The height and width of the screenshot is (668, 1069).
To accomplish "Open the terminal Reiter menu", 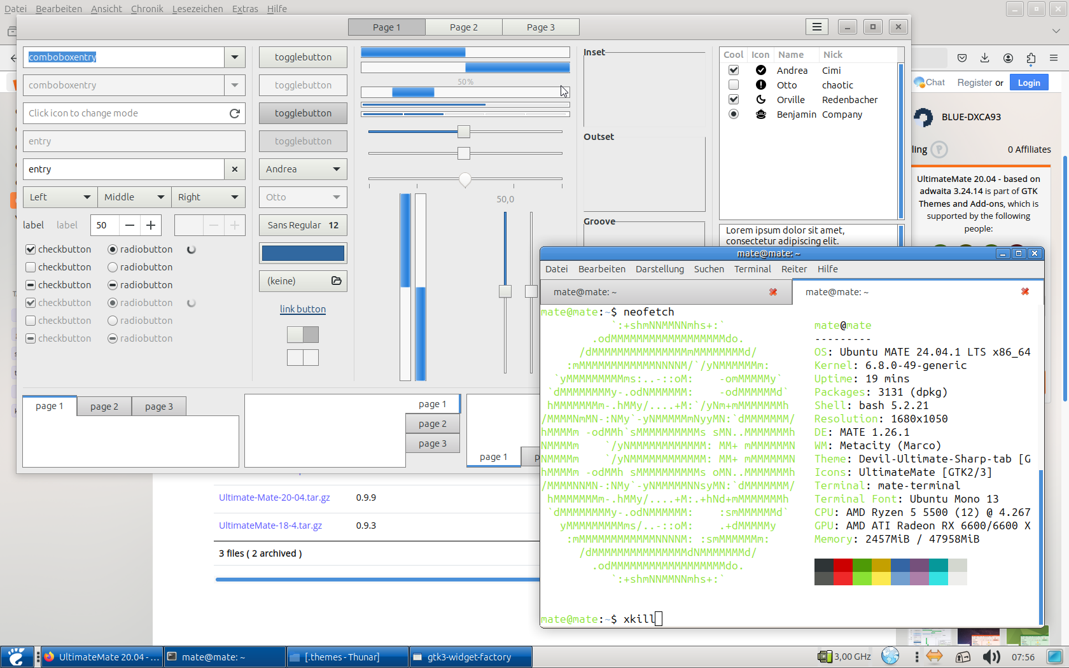I will (x=794, y=269).
